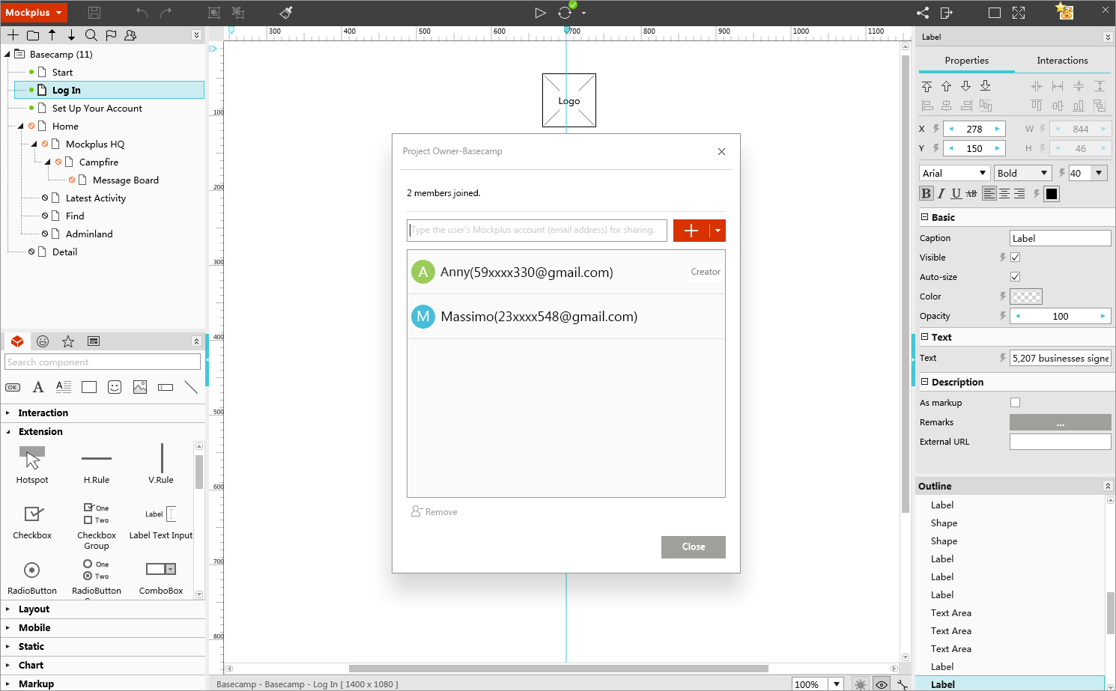The image size is (1116, 691).
Task: Select the Button component (OK icon)
Action: [x=13, y=387]
